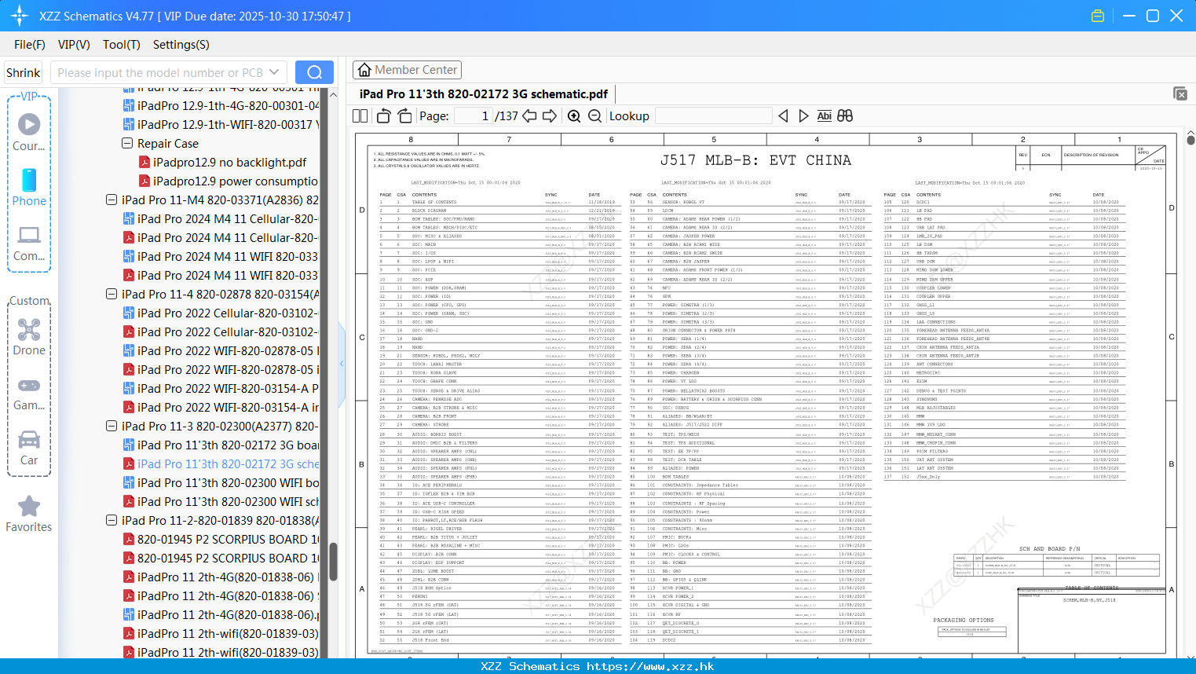Viewport: 1196px width, 674px height.
Task: Click the page number input box
Action: point(473,116)
